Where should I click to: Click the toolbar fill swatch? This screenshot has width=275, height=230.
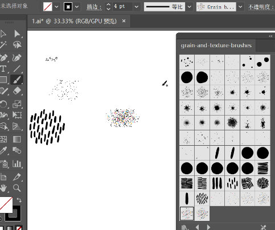[6, 204]
